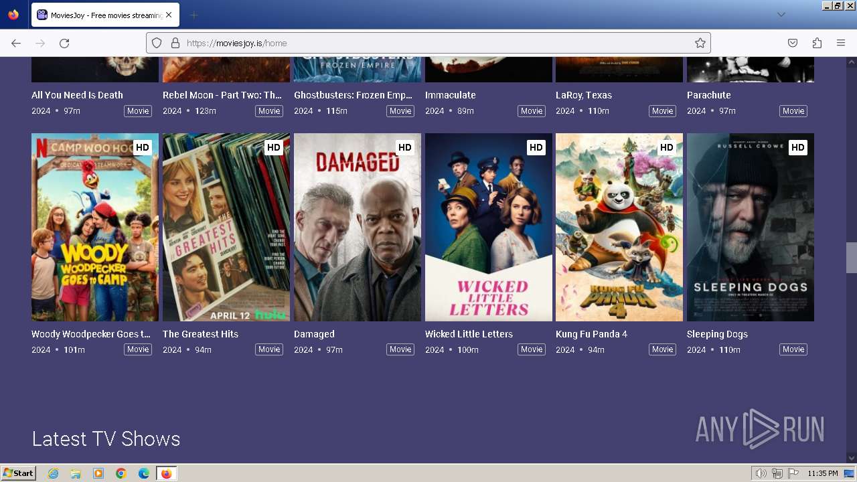
Task: Click the Latest TV Shows heading
Action: tap(106, 438)
